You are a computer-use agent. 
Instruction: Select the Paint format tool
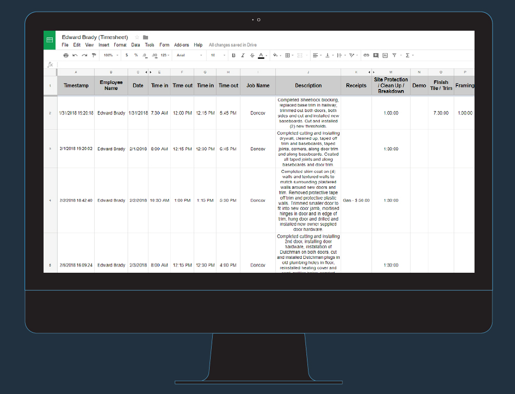pyautogui.click(x=94, y=55)
